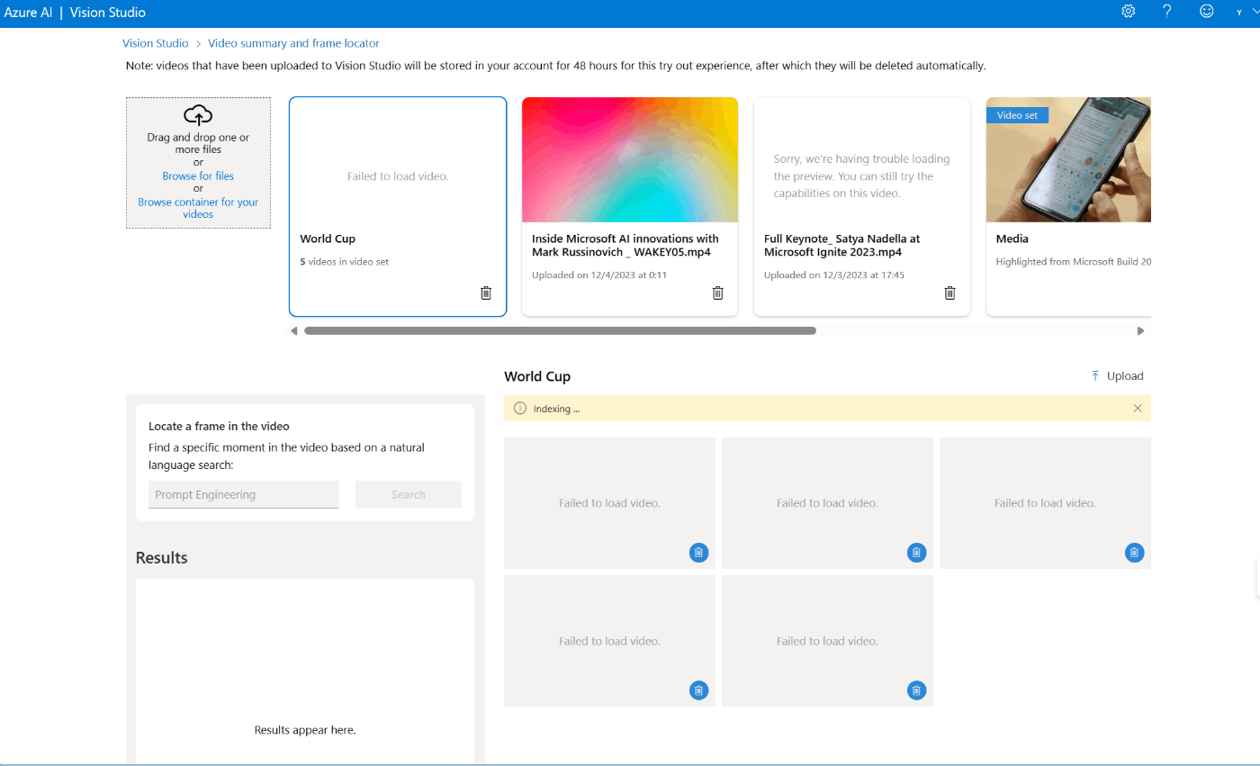The image size is (1260, 766).
Task: Delete the middle failed video in top row
Action: tap(916, 553)
